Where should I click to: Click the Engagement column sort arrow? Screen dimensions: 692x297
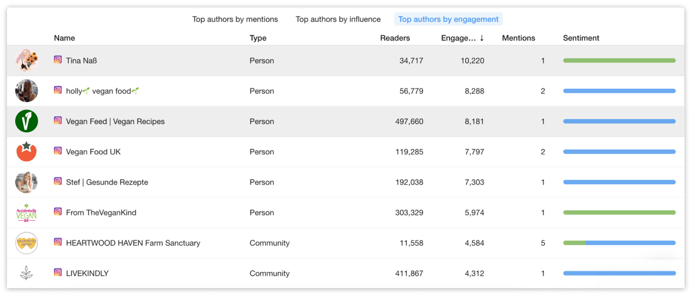[x=482, y=38]
